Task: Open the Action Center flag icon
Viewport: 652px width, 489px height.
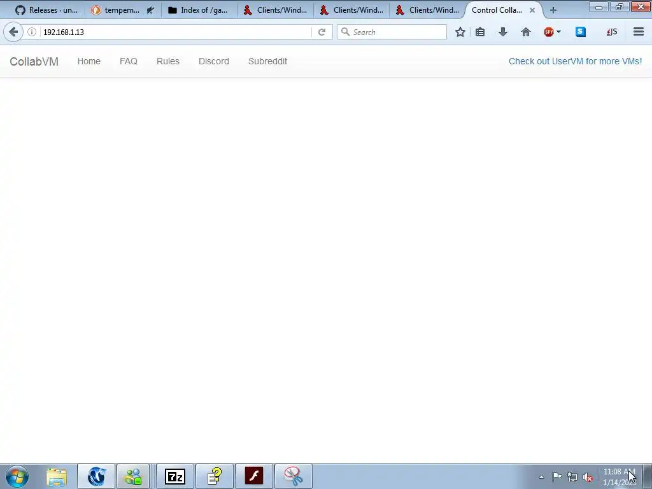Action: [x=556, y=477]
